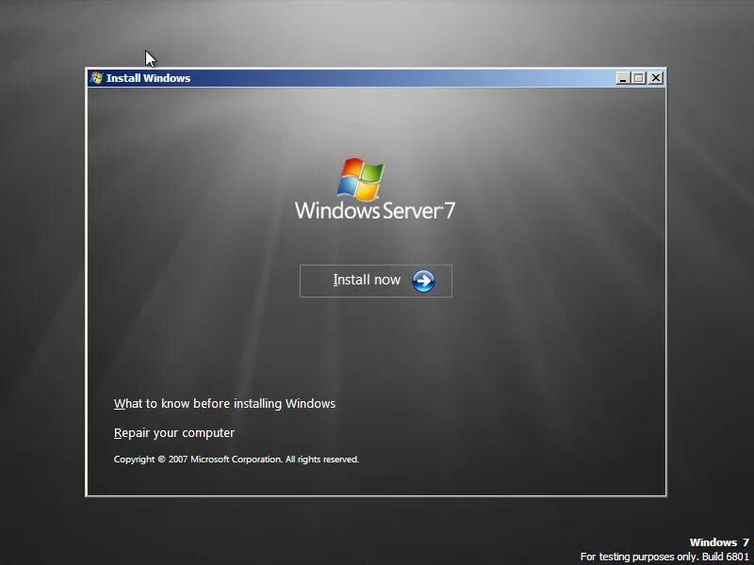The image size is (754, 565).
Task: Close the Install Windows window
Action: [x=655, y=78]
